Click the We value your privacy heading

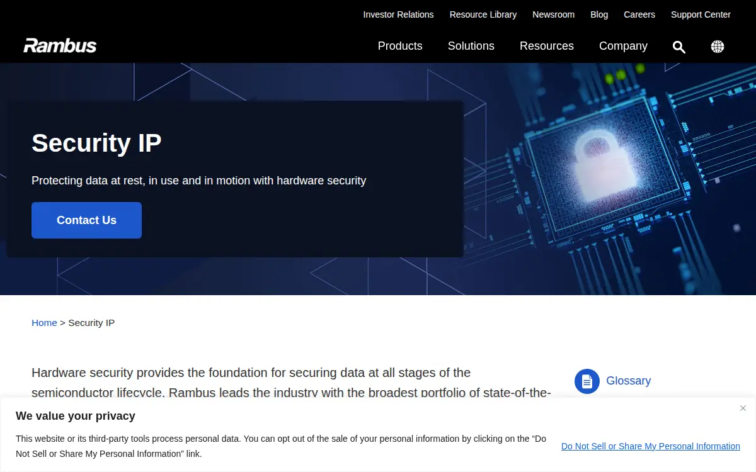[x=76, y=416]
